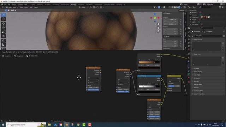Open the File menu
Image resolution: width=226 pixels, height=127 pixels.
[x=5, y=4]
